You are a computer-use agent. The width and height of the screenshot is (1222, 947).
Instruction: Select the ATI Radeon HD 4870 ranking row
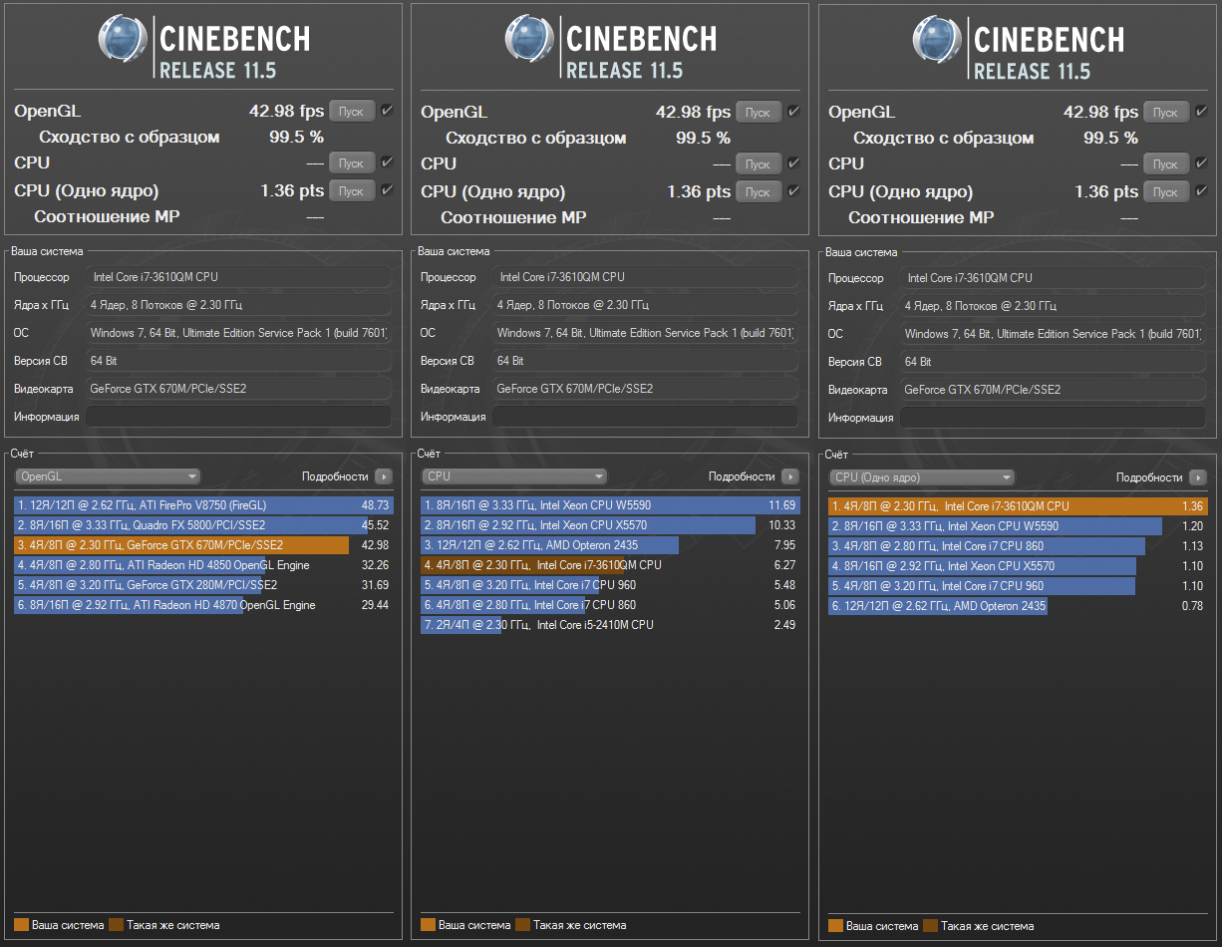tap(203, 605)
